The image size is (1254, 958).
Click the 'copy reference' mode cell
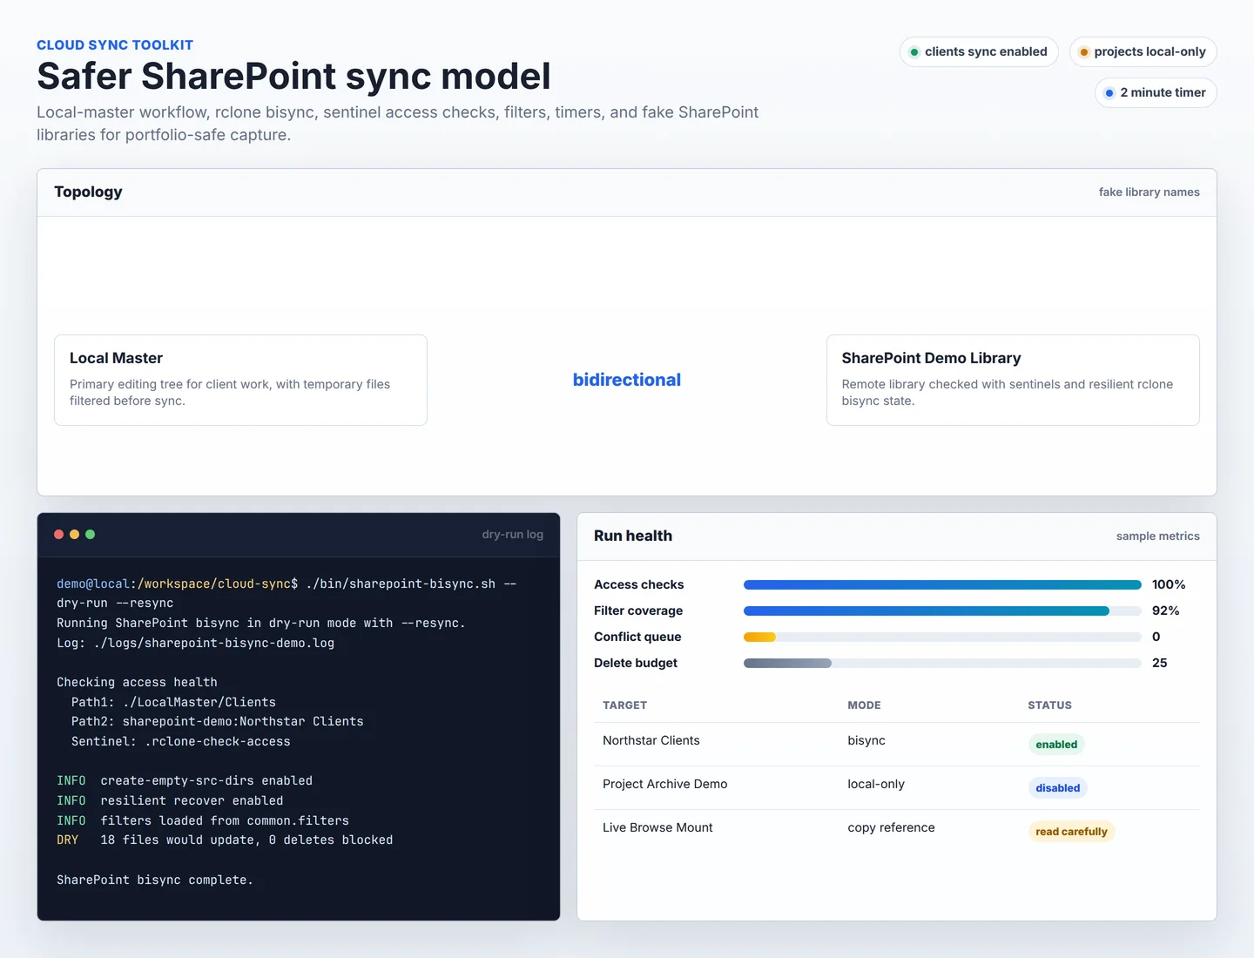point(891,827)
